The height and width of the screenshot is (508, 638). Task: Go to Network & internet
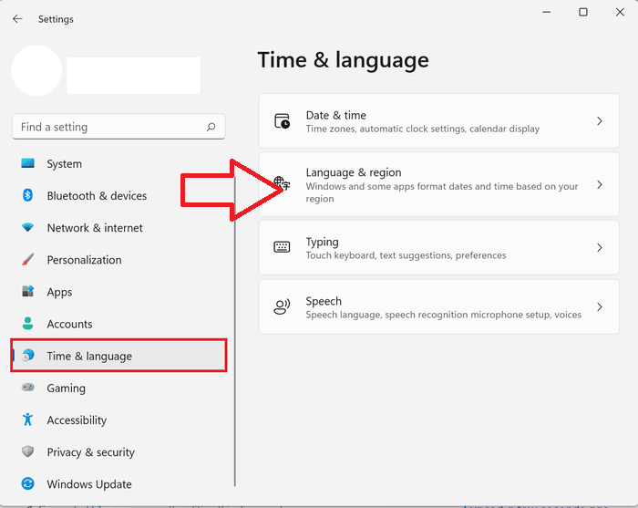point(95,228)
